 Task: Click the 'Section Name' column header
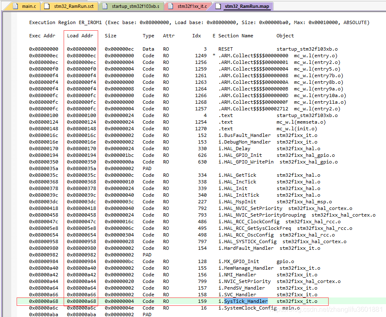coord(235,36)
